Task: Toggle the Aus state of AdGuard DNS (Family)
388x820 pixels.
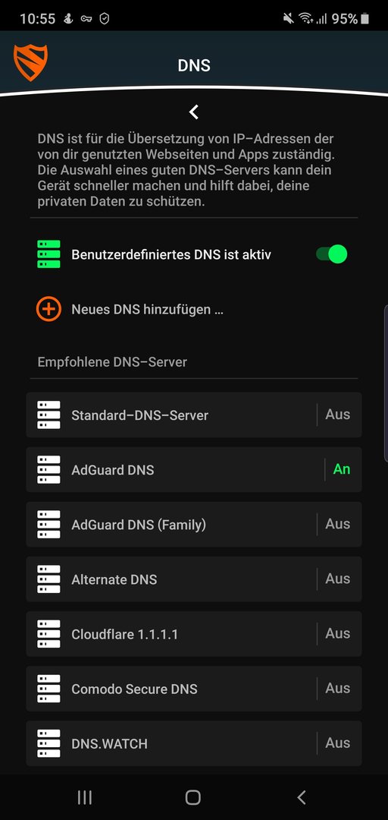Action: click(337, 524)
